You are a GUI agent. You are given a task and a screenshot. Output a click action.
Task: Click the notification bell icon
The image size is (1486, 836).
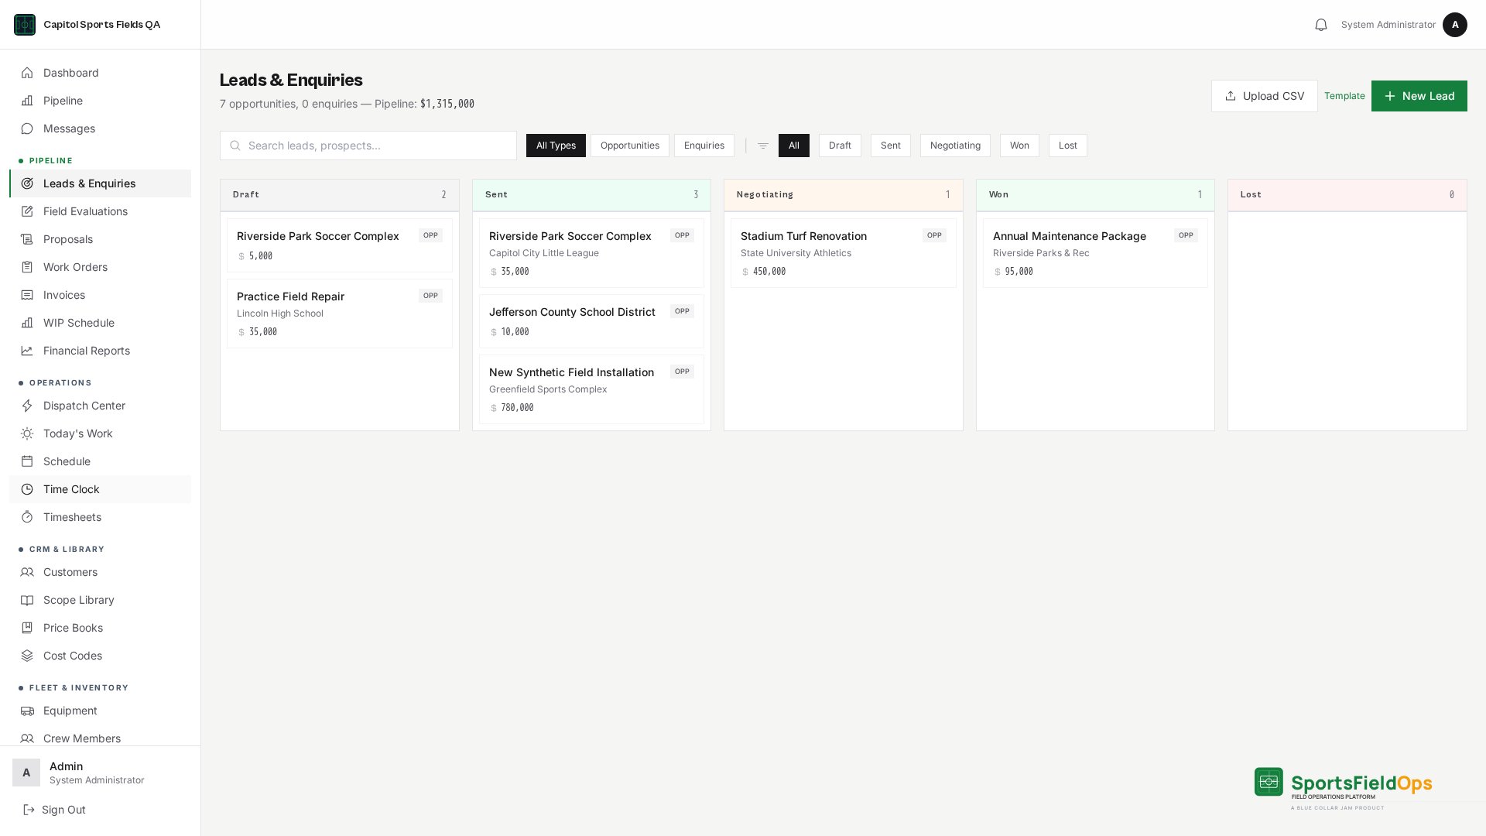[1321, 25]
